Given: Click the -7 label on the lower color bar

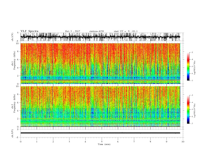Looking at the screenshot, I should tap(192, 123).
